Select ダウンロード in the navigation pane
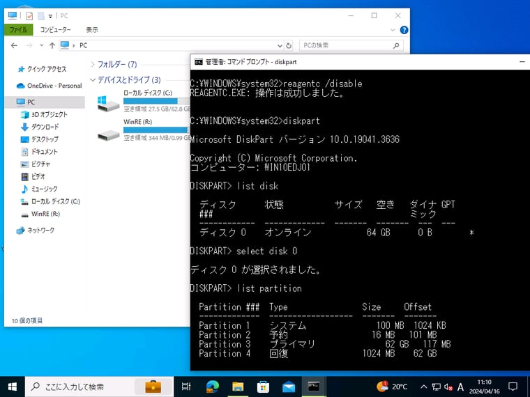The width and height of the screenshot is (530, 397). (40, 127)
